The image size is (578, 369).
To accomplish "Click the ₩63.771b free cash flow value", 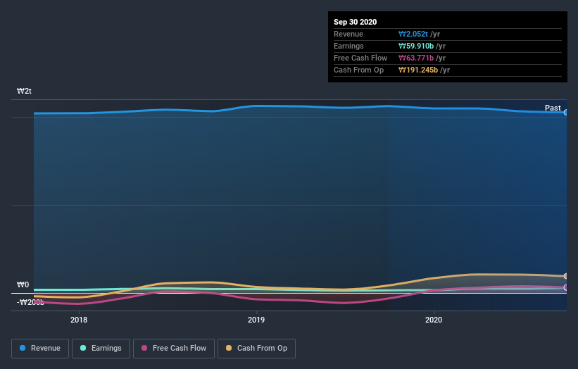I will pos(416,58).
